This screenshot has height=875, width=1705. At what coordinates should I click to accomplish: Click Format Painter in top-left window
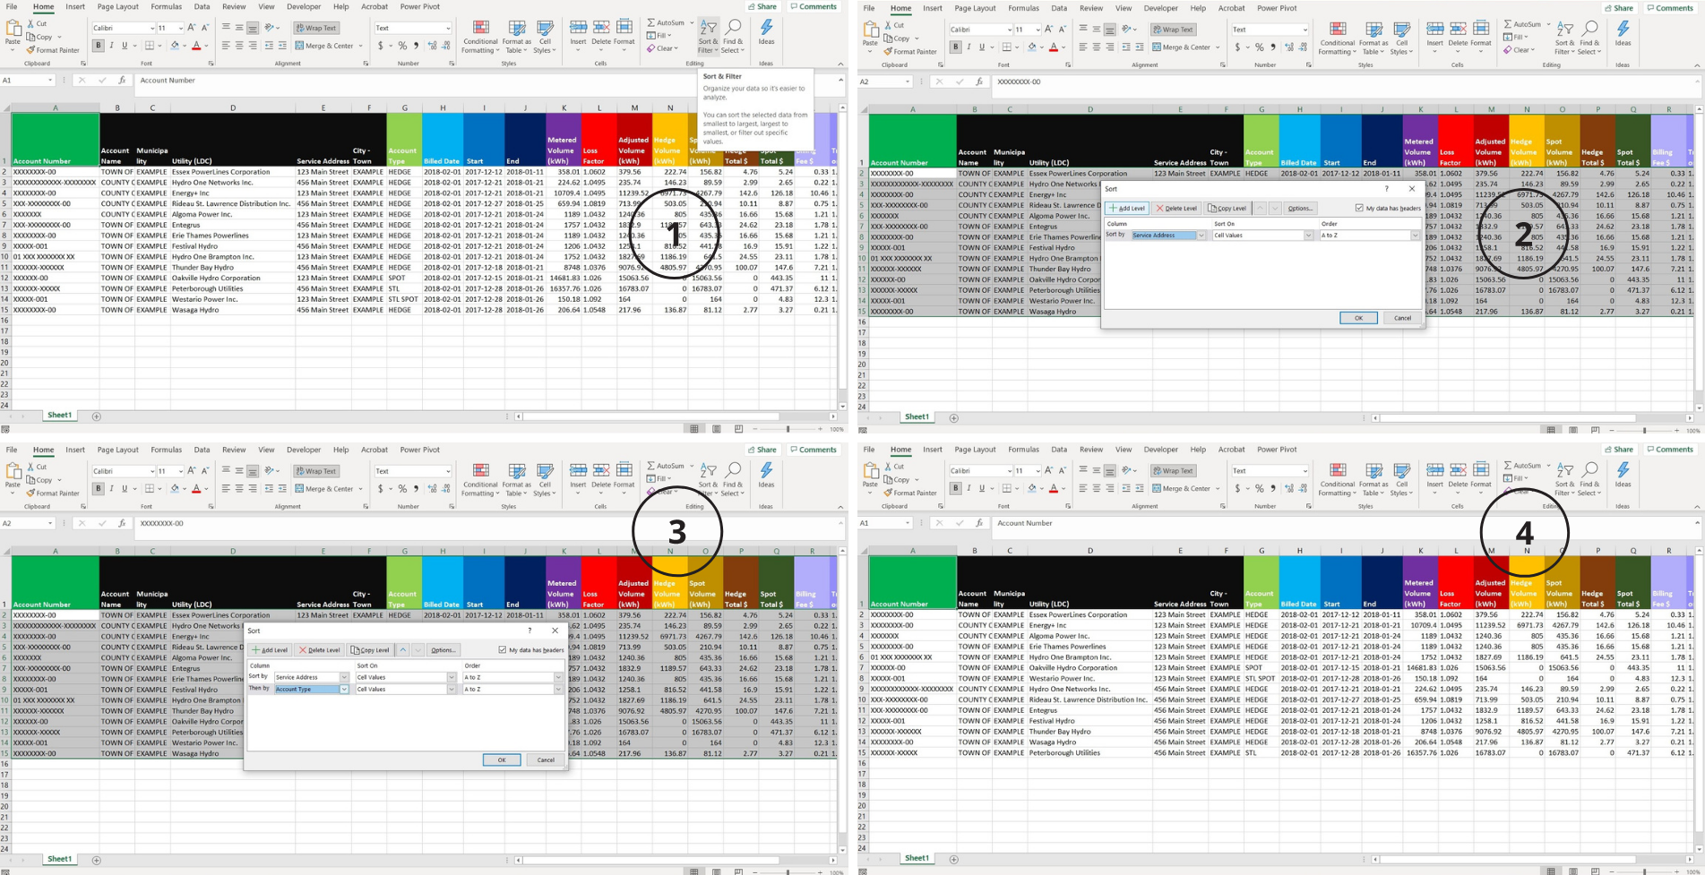pyautogui.click(x=53, y=50)
